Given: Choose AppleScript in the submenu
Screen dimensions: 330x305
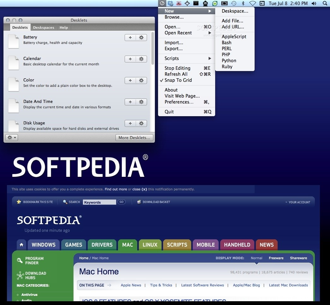Looking at the screenshot, I should [x=235, y=36].
